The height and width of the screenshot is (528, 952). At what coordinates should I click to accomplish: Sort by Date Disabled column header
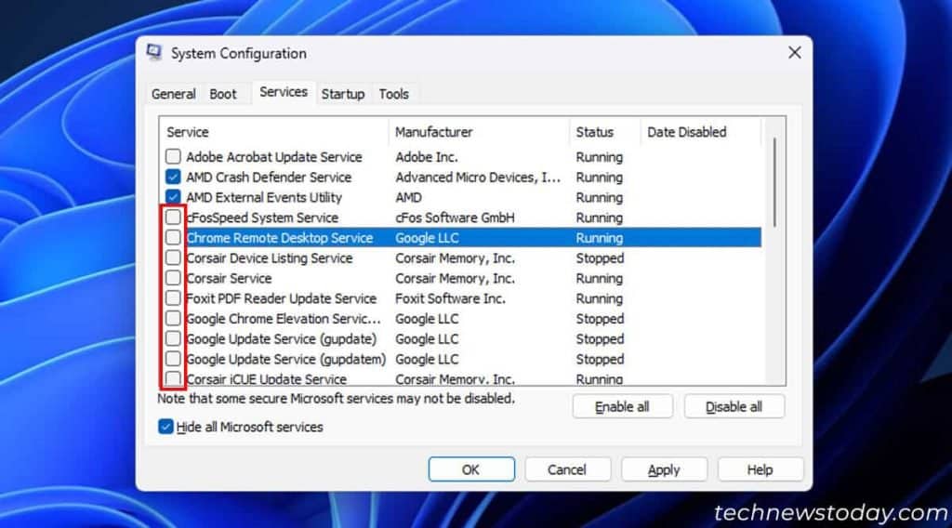point(701,132)
